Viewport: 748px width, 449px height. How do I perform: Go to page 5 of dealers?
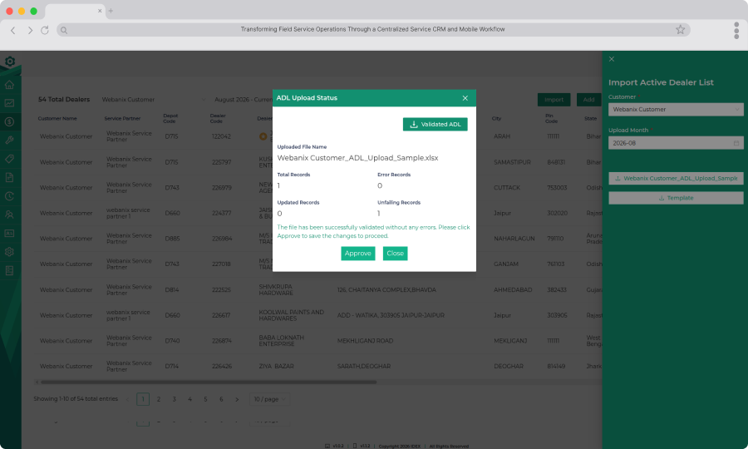[205, 399]
